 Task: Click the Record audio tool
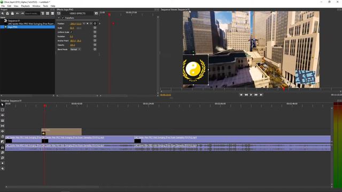pyautogui.click(x=3, y=163)
